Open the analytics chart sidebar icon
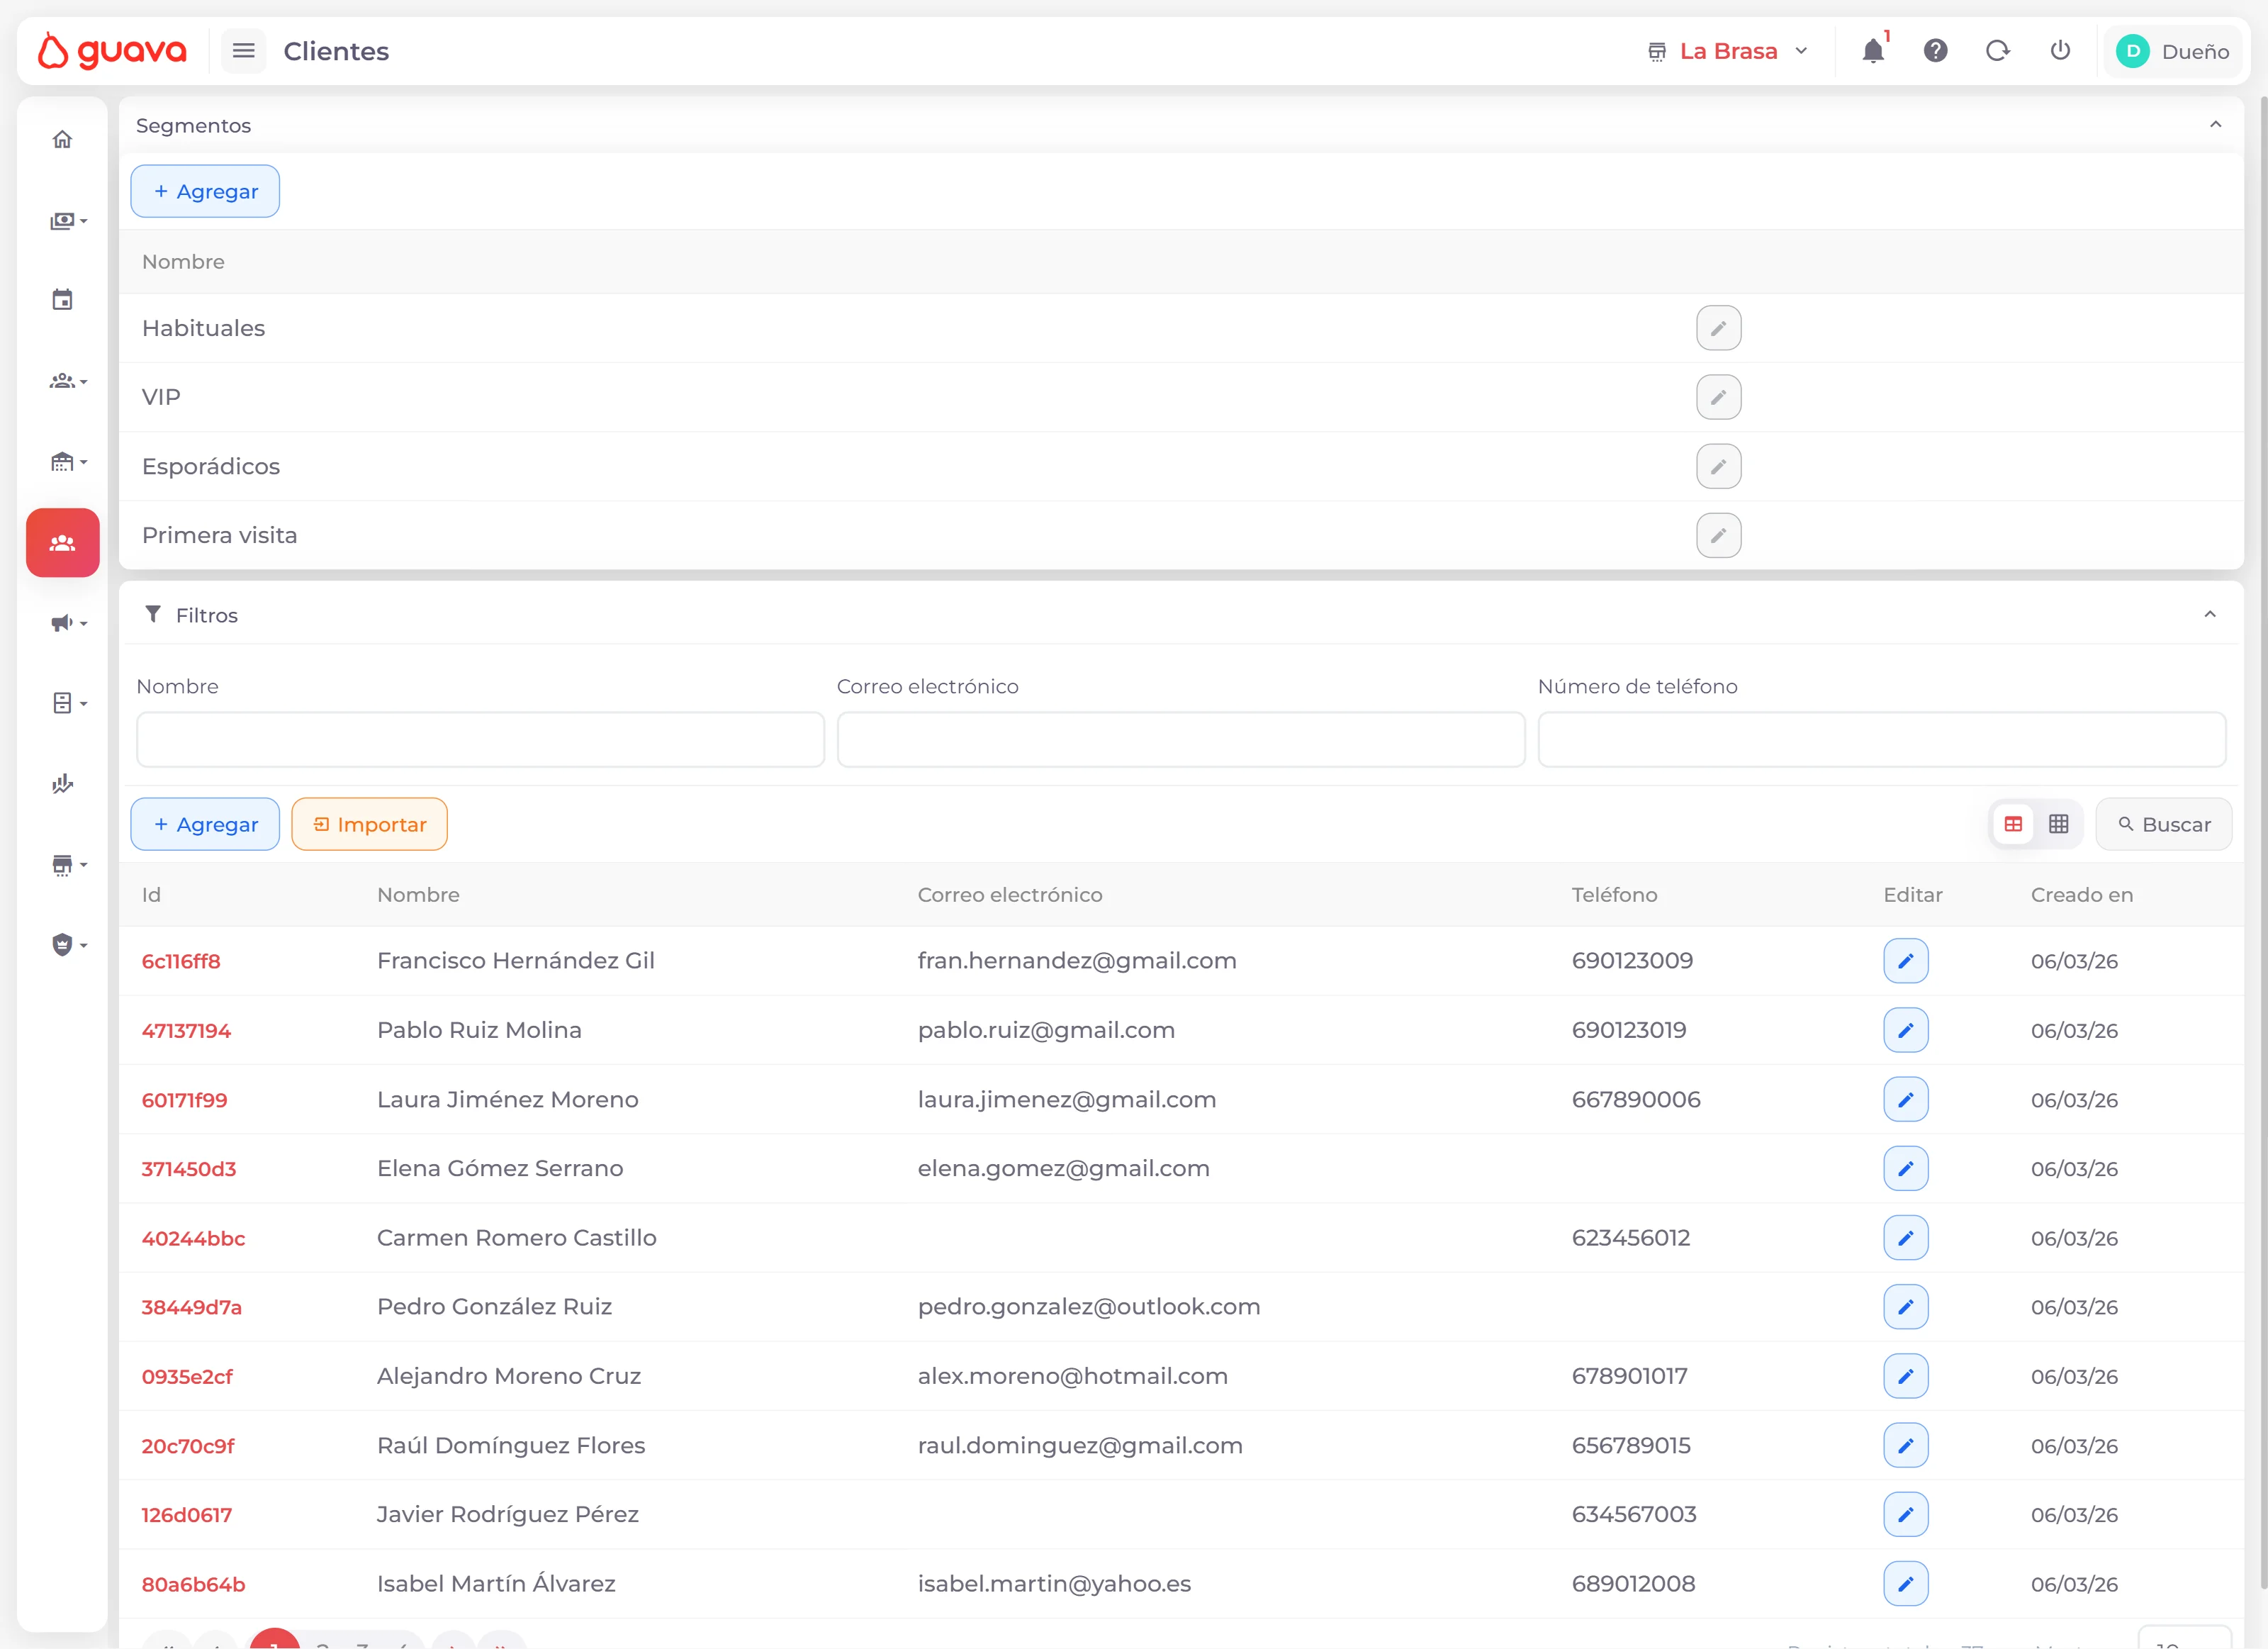Image resolution: width=2268 pixels, height=1649 pixels. (x=62, y=783)
